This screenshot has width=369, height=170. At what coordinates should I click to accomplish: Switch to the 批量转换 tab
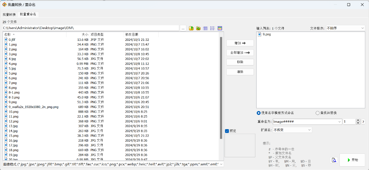click(x=9, y=14)
